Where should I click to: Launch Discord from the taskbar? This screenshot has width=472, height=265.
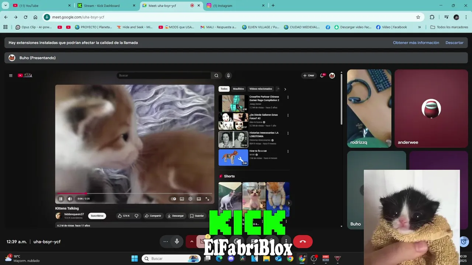[231, 258]
